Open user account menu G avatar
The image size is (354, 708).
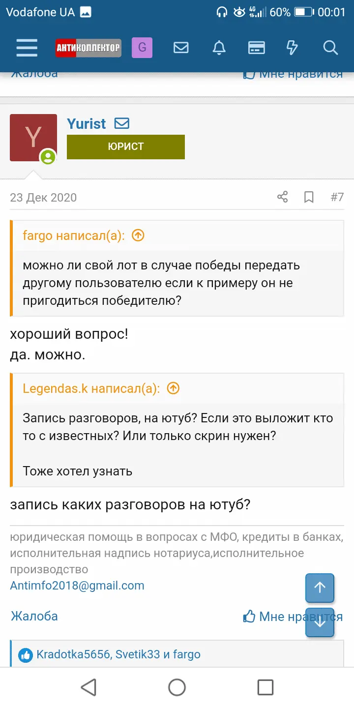[142, 48]
